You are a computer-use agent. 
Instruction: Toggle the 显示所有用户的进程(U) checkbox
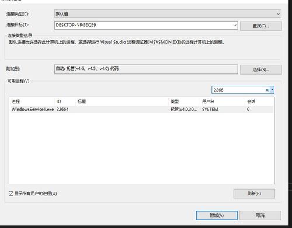(11, 194)
